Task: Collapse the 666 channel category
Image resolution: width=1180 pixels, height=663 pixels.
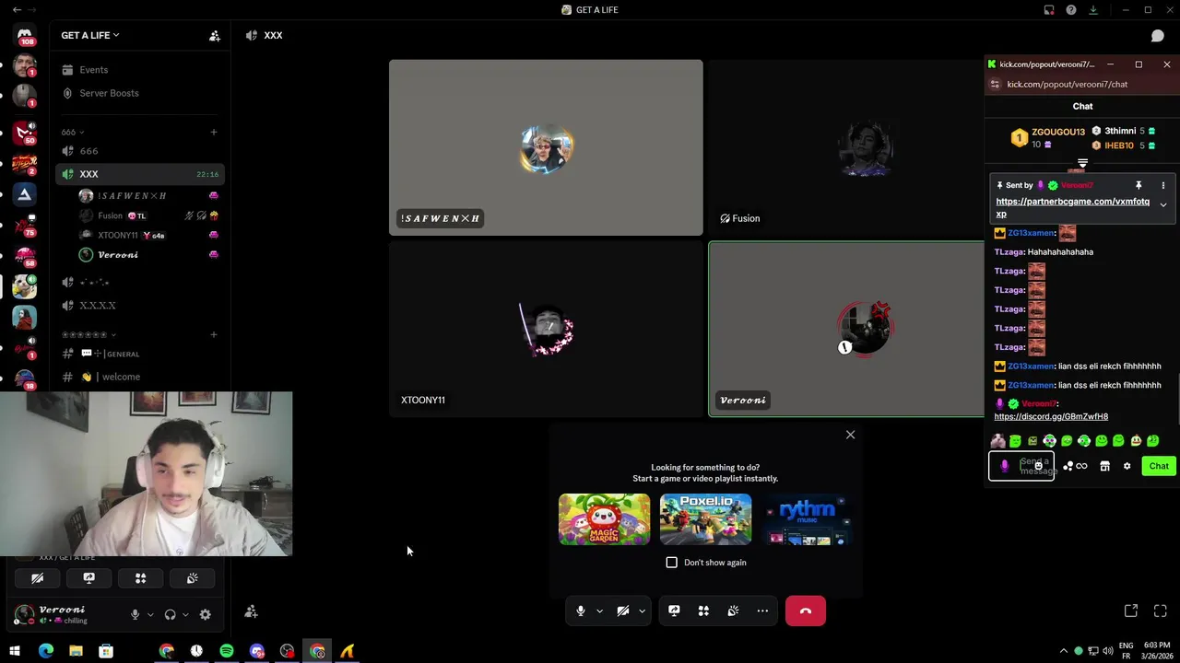Action: pyautogui.click(x=73, y=133)
